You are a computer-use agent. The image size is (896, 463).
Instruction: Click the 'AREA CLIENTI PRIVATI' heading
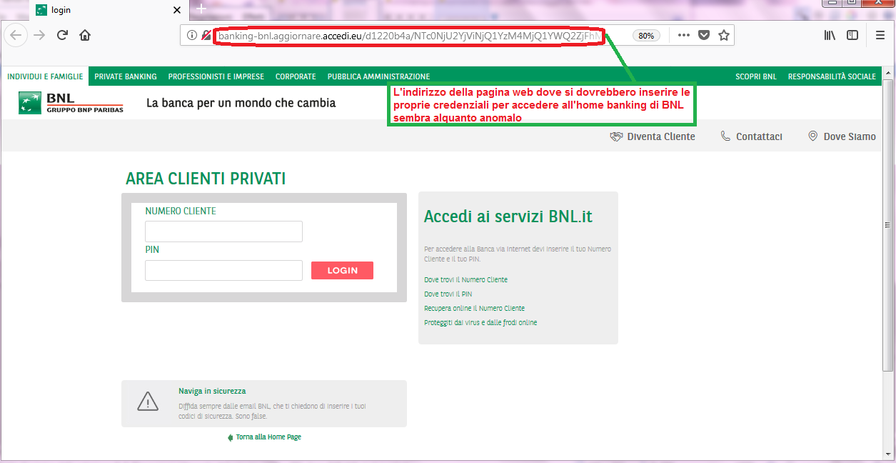pyautogui.click(x=206, y=179)
